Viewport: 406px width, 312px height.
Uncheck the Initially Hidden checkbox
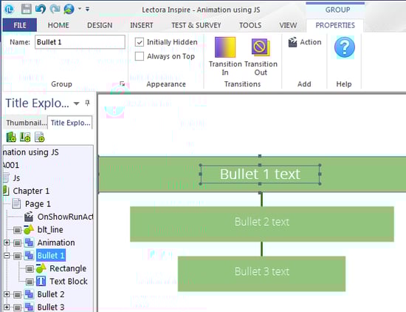[140, 42]
